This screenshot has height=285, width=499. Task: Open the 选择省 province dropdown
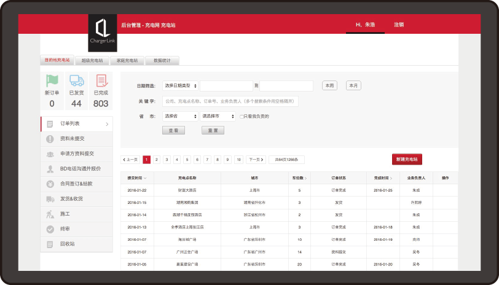[180, 117]
